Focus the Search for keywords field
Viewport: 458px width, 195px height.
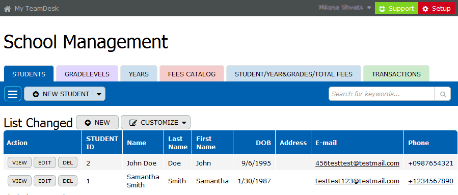point(382,94)
